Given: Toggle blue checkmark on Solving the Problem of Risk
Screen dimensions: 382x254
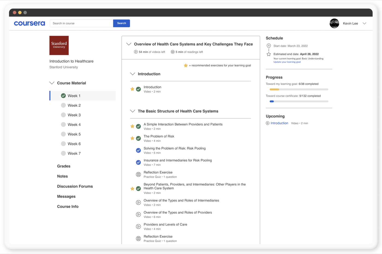Looking at the screenshot, I should (x=138, y=150).
